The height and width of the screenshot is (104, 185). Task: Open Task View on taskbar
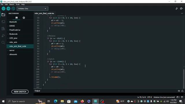click(49, 101)
